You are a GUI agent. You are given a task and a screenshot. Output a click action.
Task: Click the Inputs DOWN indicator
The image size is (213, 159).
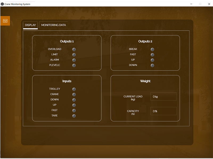tap(74, 100)
